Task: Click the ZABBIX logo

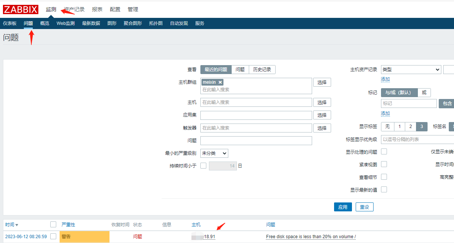Action: point(21,9)
